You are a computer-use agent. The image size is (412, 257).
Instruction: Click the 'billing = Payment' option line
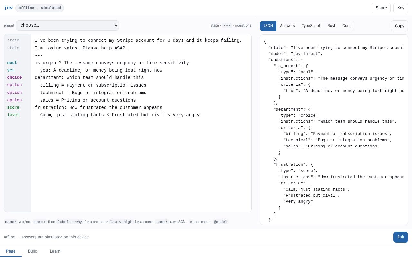[x=93, y=85]
